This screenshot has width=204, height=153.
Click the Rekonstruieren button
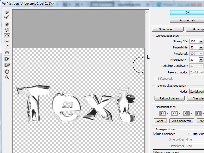[169, 98]
